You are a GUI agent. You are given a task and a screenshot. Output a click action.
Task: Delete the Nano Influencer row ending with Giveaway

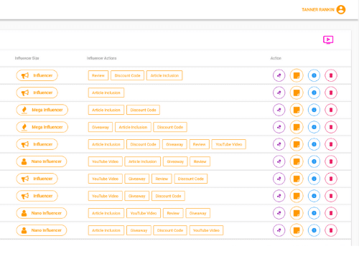[331, 213]
